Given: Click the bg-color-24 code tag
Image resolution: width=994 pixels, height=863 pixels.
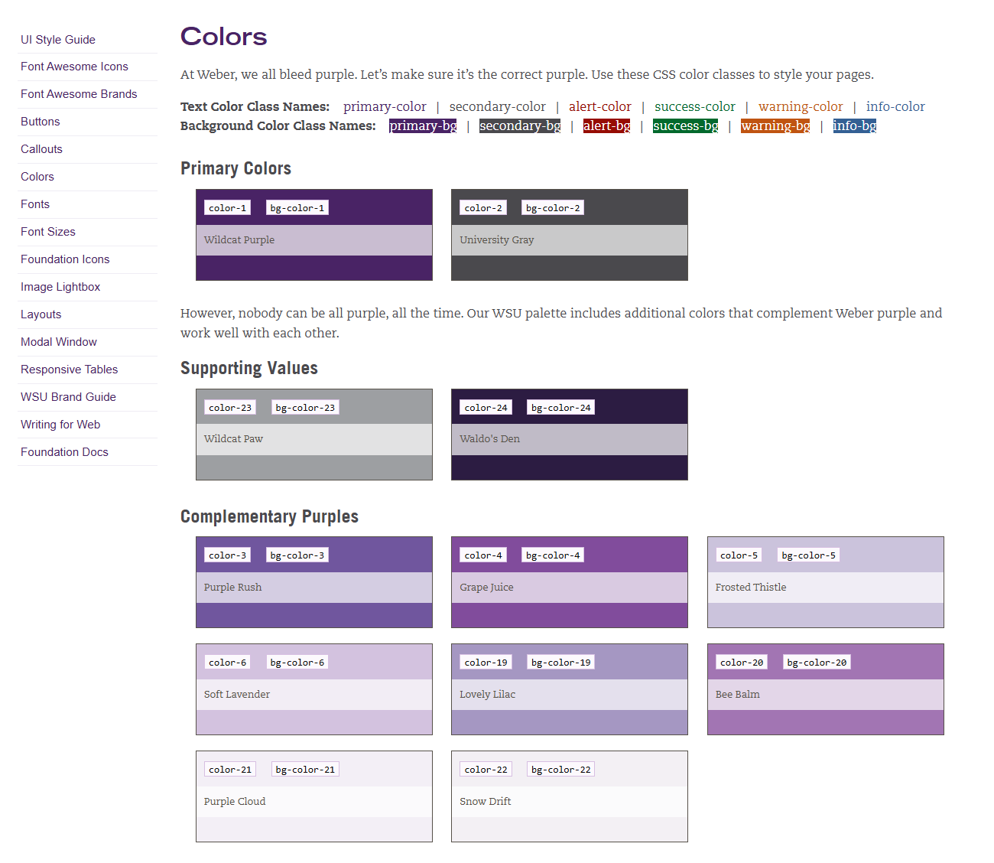Looking at the screenshot, I should tap(561, 407).
